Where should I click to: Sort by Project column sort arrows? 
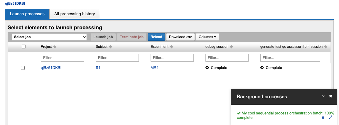pyautogui.click(x=55, y=47)
